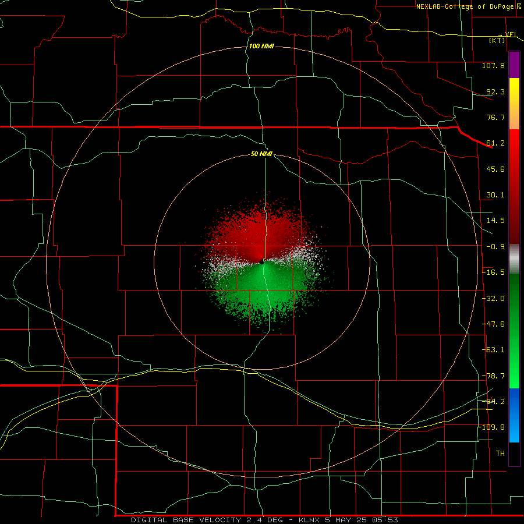Click the 107.8 scale value
Screen dimensions: 524x524
point(493,65)
